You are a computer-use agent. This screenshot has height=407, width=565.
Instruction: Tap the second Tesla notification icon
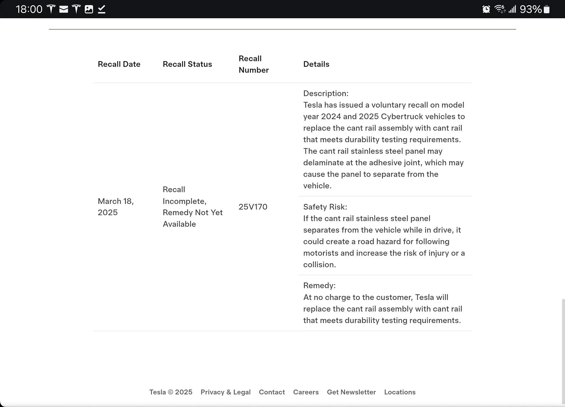point(76,9)
